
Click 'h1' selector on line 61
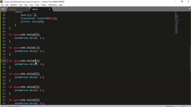point(10,87)
